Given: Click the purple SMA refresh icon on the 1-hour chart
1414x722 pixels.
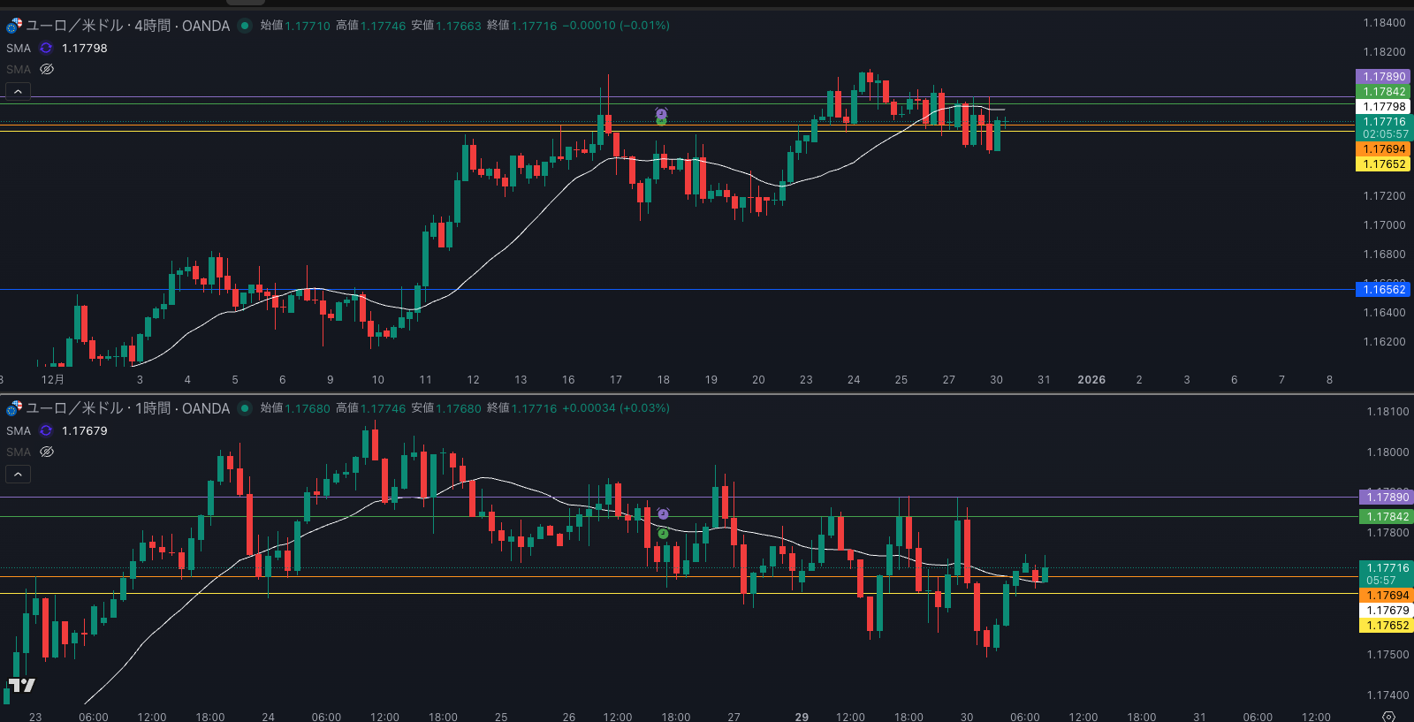Looking at the screenshot, I should tap(46, 430).
